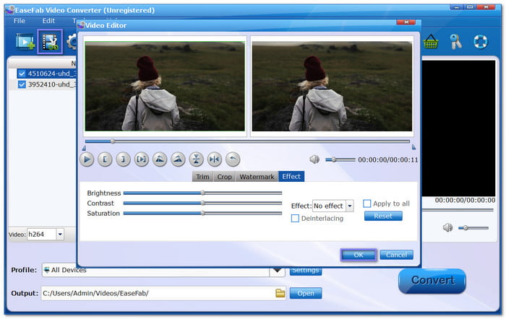Click OK in the Video Editor
The height and width of the screenshot is (319, 506).
point(359,255)
